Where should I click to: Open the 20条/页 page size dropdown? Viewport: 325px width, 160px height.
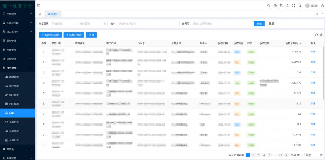[297, 155]
